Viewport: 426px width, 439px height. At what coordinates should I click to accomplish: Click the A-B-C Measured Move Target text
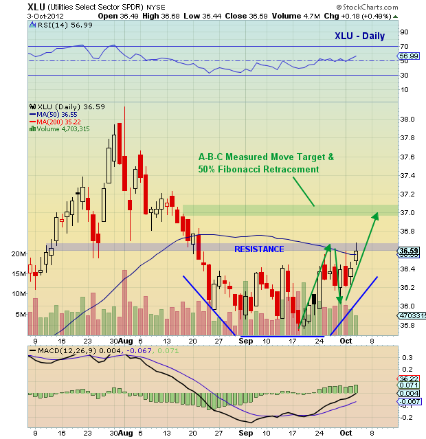(x=266, y=157)
